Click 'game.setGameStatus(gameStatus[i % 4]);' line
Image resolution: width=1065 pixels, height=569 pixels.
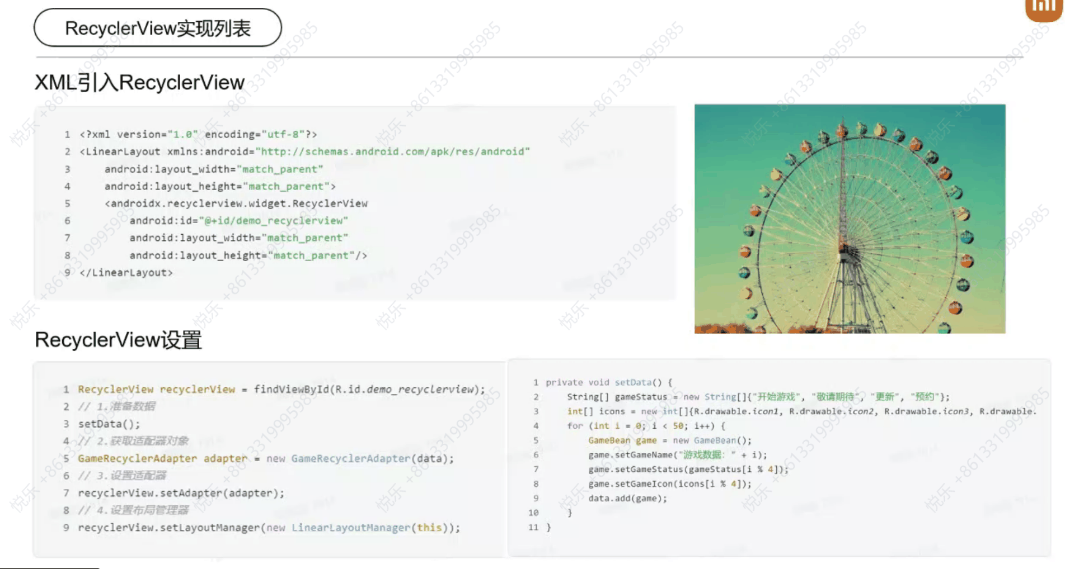tap(688, 470)
